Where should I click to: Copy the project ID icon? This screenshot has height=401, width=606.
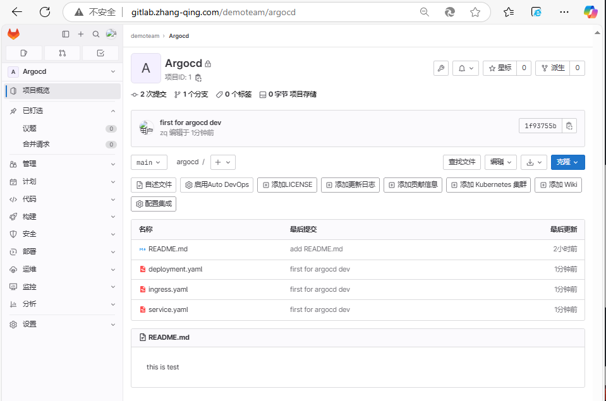198,78
